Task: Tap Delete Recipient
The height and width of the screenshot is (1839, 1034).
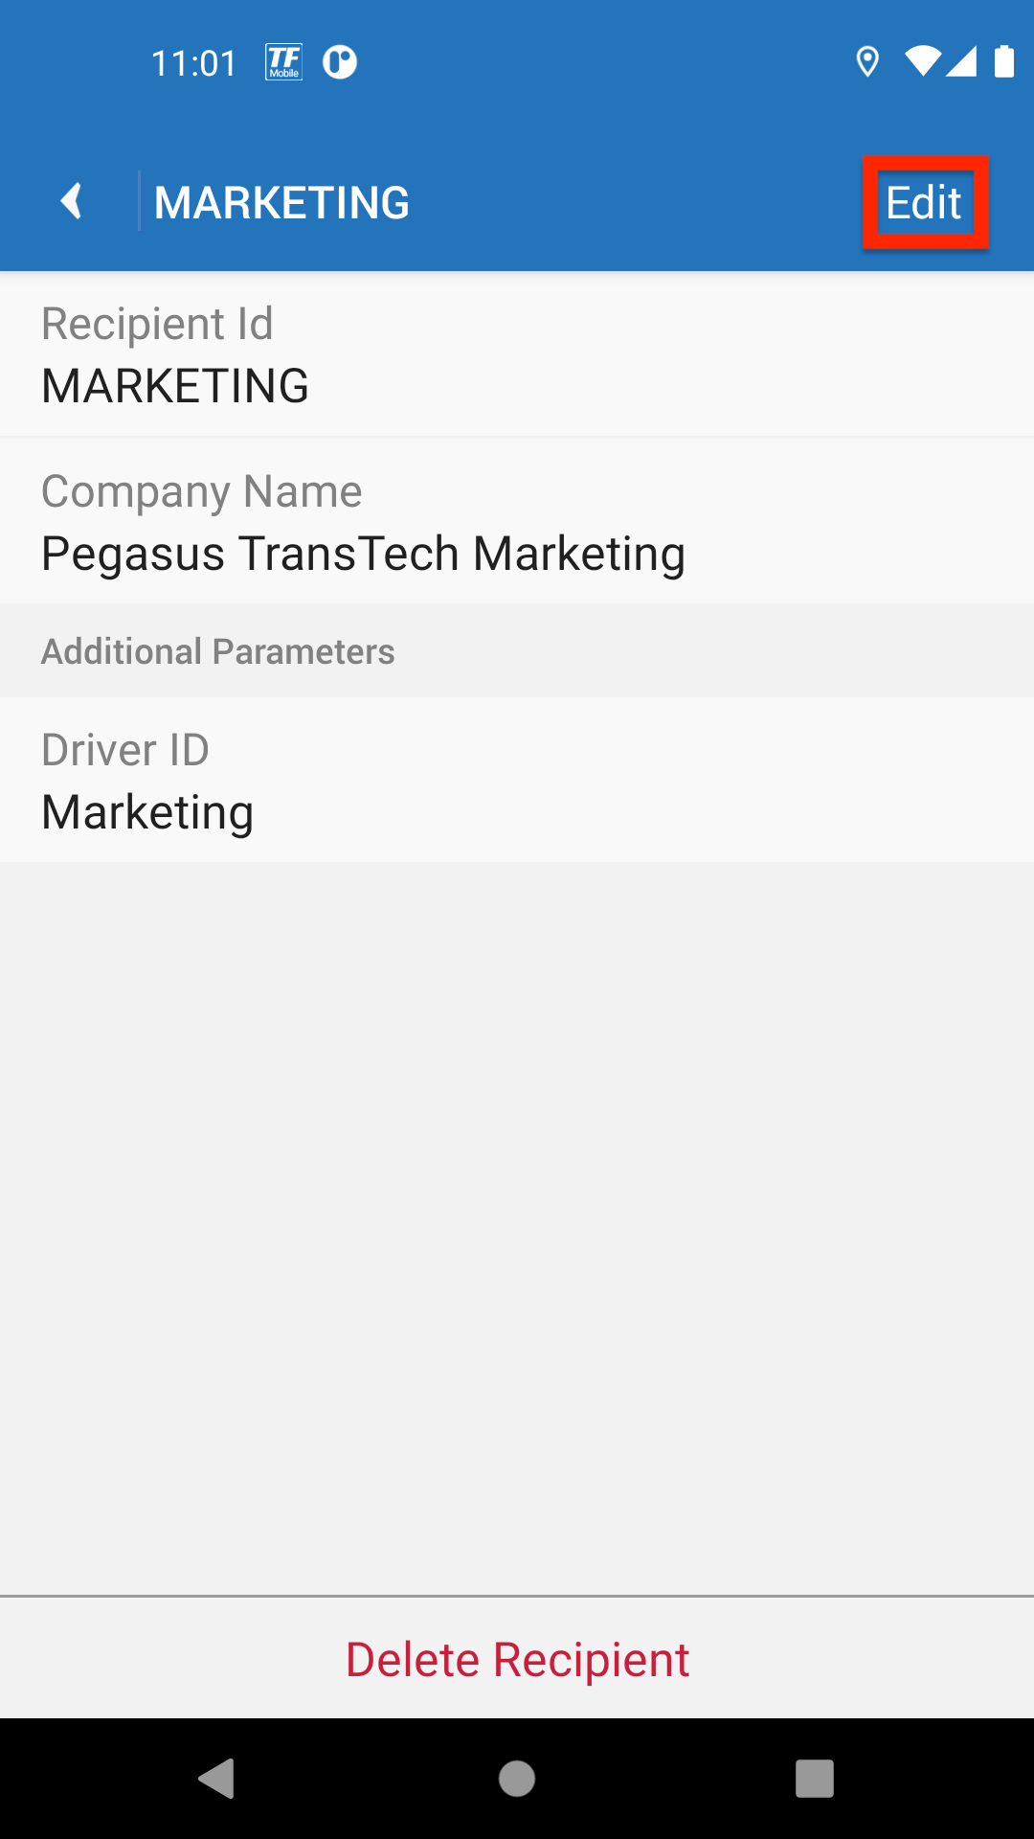Action: pyautogui.click(x=517, y=1660)
